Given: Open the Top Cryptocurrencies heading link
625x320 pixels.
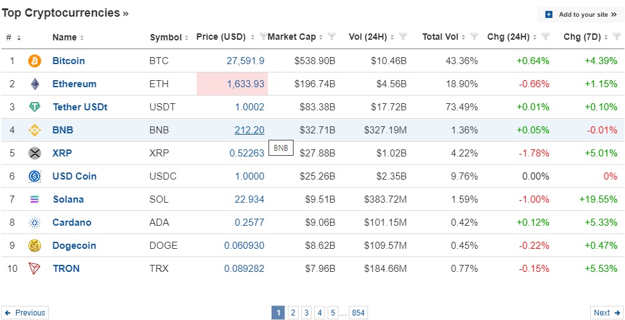Looking at the screenshot, I should pos(65,13).
